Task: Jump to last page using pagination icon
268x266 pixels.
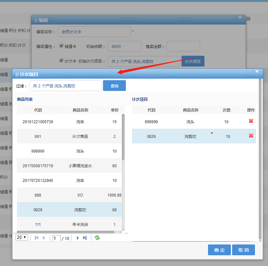Action: click(x=85, y=238)
